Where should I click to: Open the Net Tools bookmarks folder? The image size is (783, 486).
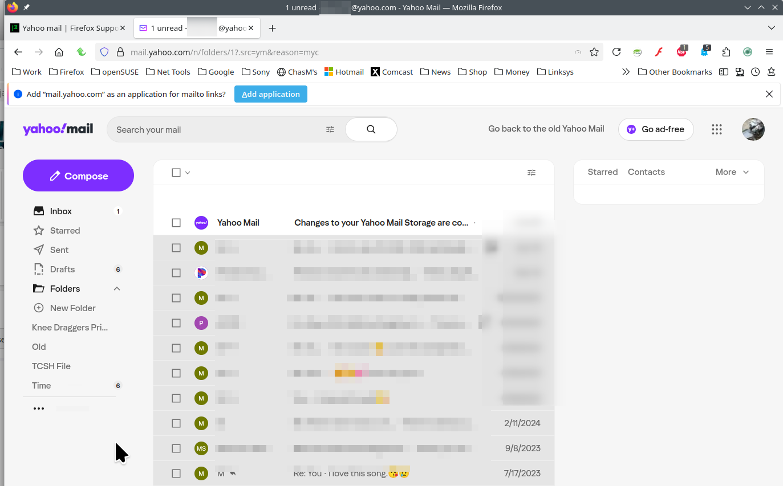(168, 72)
